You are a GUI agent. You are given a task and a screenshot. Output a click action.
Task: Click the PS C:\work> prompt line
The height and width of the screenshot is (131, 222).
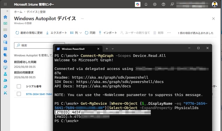click(67, 121)
